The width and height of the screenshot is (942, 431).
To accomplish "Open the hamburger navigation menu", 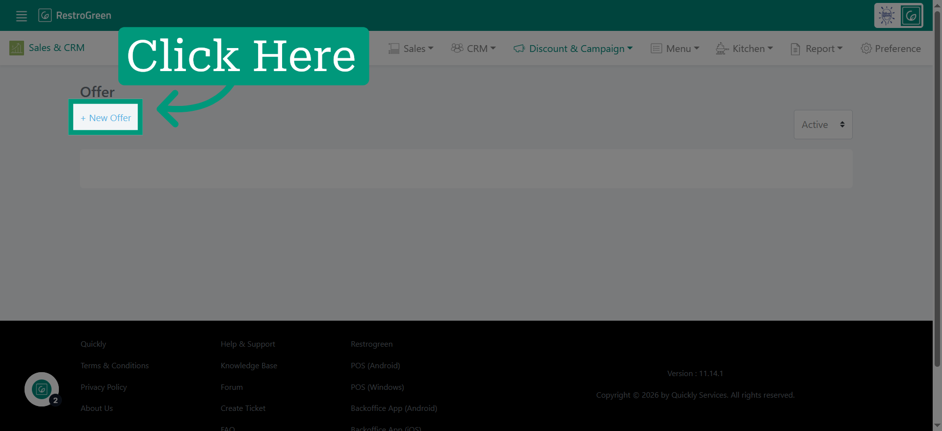I will [22, 16].
